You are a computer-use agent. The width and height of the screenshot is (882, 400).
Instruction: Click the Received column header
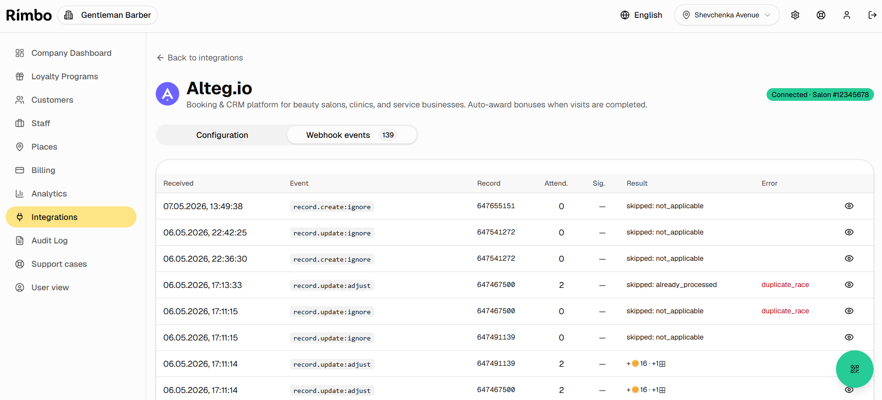tap(178, 183)
